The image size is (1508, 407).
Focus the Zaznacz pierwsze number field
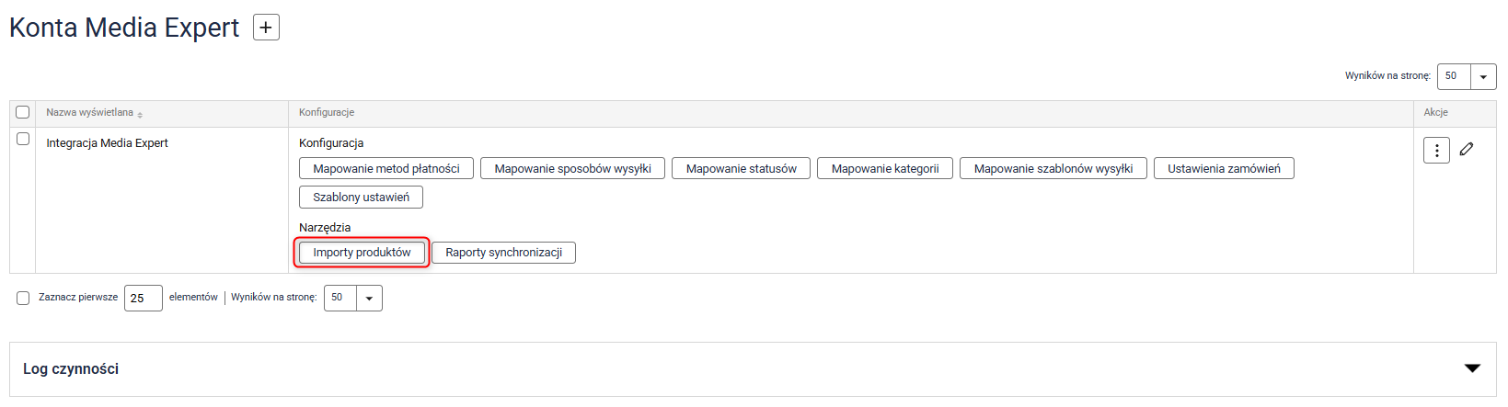(x=144, y=298)
